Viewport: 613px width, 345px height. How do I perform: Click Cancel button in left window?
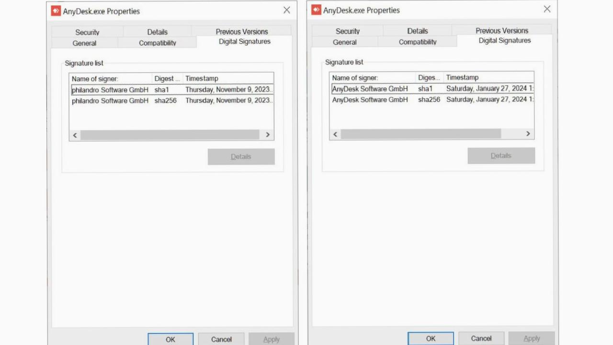[221, 339]
